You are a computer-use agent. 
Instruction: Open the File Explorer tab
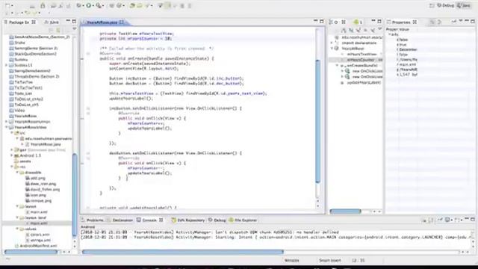click(x=243, y=220)
